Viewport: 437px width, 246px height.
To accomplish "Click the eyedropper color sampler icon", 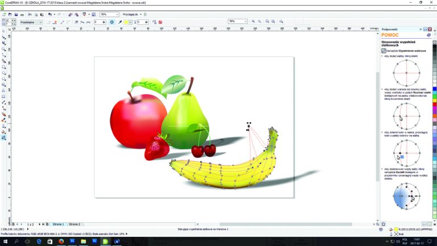I will [120, 22].
